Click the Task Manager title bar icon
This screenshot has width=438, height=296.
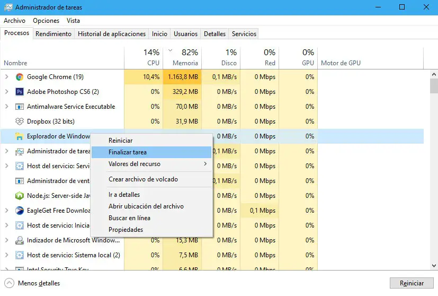[x=7, y=7]
